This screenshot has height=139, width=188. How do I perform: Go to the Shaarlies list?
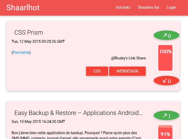[148, 7]
